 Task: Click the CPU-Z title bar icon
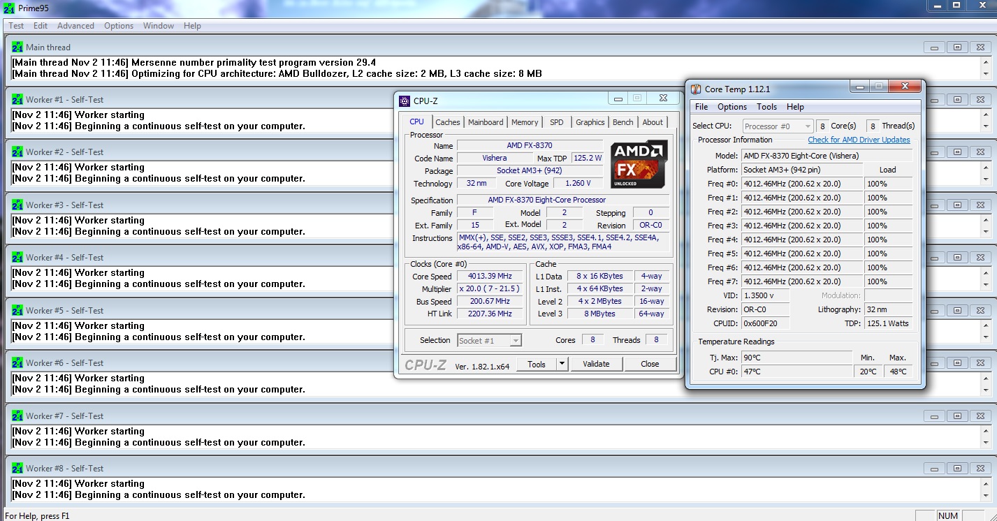point(405,101)
